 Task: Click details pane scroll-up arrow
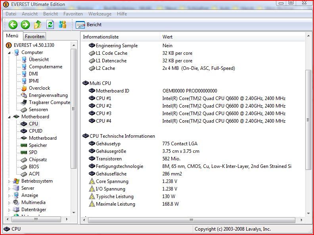pos(308,36)
